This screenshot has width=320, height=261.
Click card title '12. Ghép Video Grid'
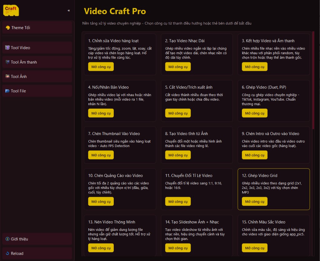(259, 175)
